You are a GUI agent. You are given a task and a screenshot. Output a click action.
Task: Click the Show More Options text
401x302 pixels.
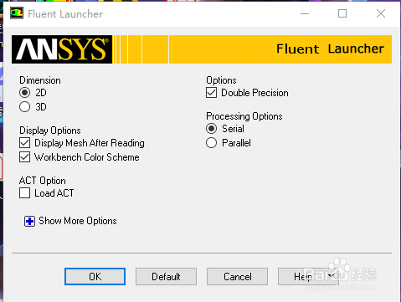pyautogui.click(x=78, y=221)
